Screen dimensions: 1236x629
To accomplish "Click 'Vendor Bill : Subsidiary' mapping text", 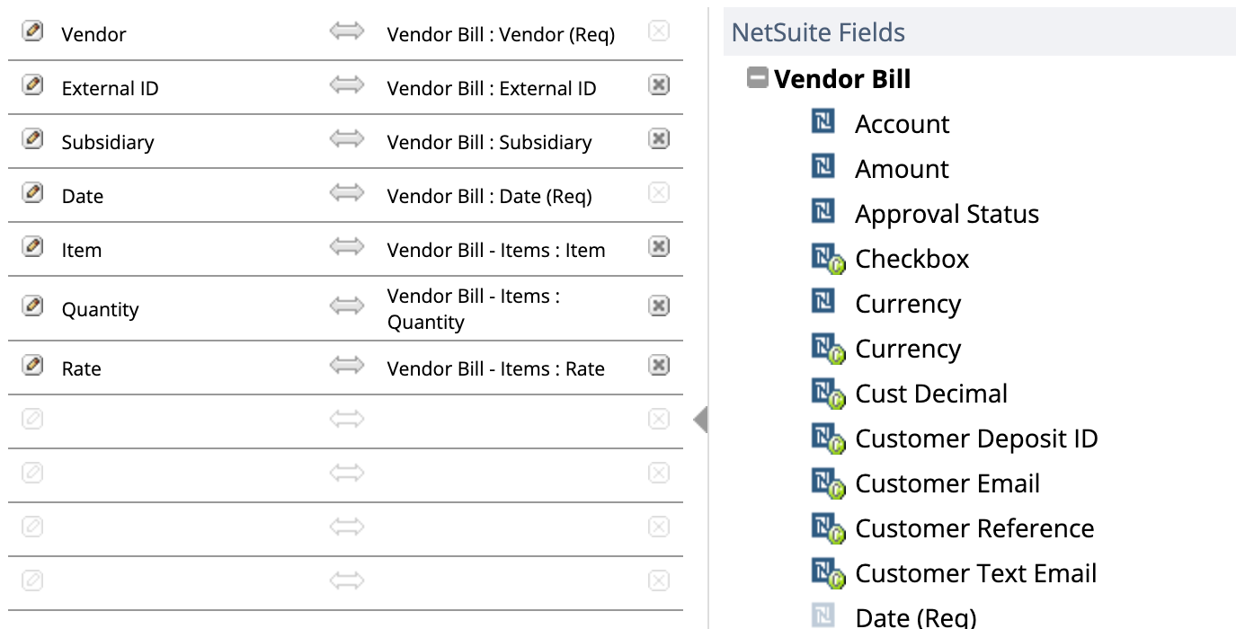I will [489, 142].
